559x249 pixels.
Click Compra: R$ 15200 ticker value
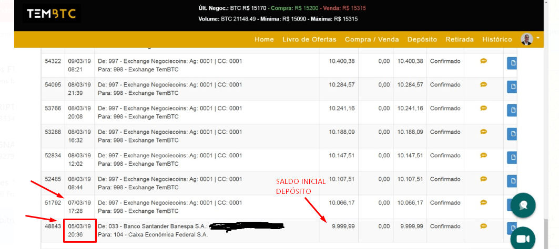pos(296,8)
